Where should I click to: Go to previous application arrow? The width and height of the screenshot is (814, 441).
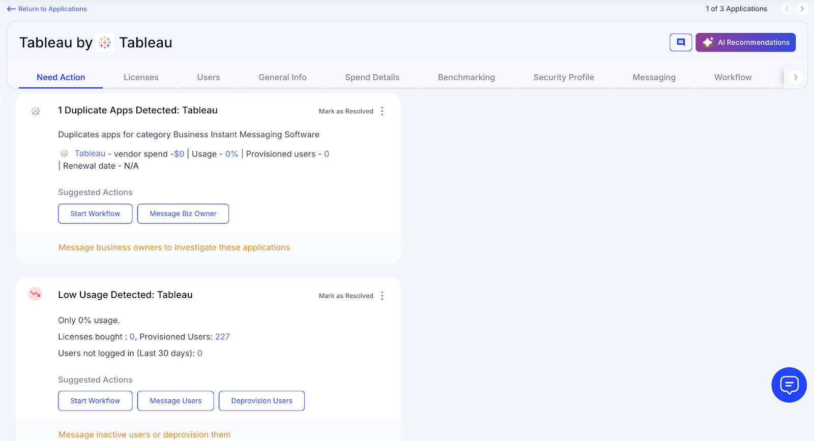[x=787, y=9]
